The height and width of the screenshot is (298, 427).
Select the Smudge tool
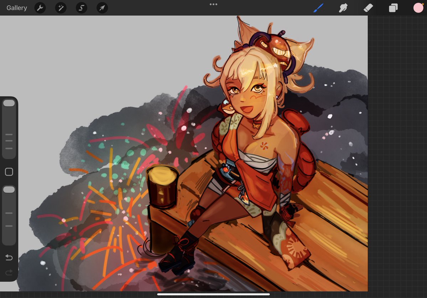[343, 8]
